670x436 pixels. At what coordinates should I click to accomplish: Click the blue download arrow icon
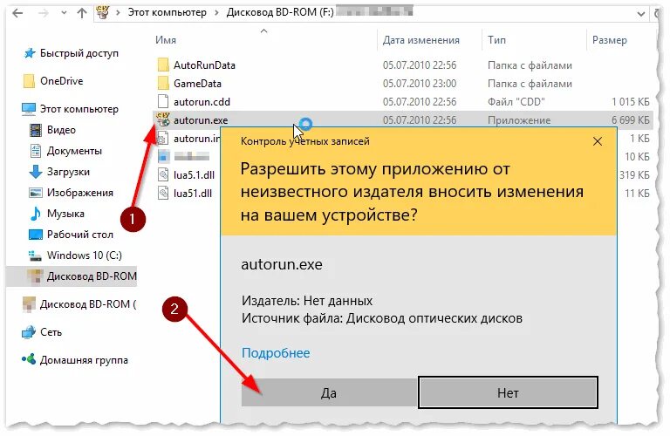click(36, 172)
